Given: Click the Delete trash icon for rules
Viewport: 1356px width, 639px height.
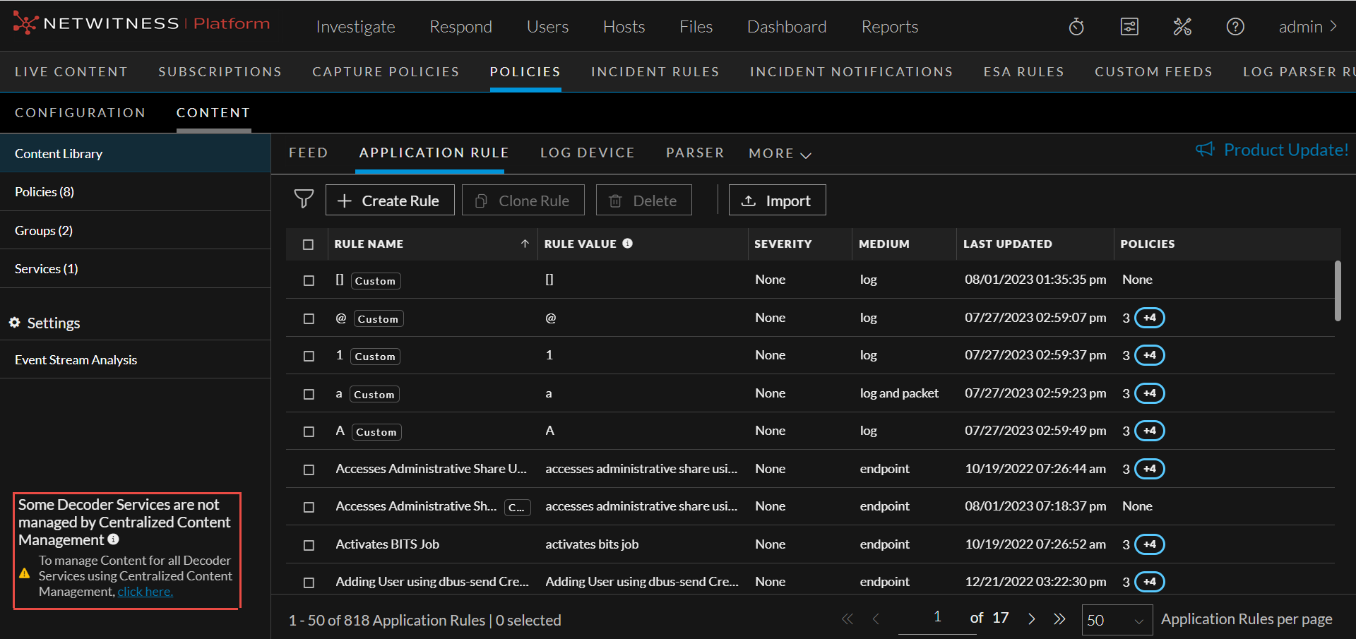Looking at the screenshot, I should [x=615, y=200].
